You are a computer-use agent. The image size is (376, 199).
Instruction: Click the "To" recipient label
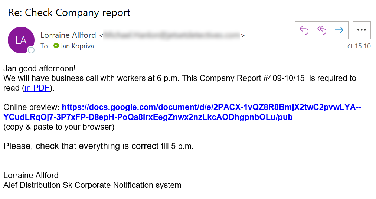[44, 46]
